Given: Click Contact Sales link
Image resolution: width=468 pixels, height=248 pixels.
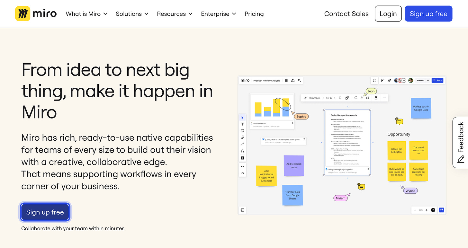Looking at the screenshot, I should (346, 14).
